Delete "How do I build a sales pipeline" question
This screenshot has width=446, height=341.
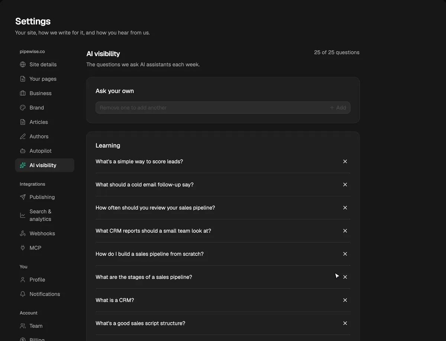(x=345, y=254)
